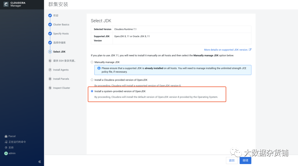Select the Manually manage JDK radio option

[92, 62]
